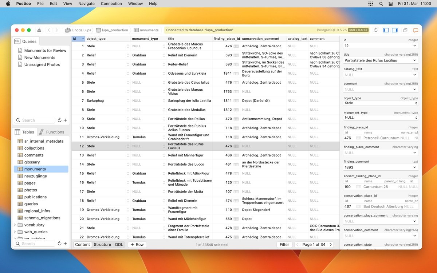Reload the table with the toolbar refresh icon
Image resolution: width=437 pixels, height=273 pixels.
tap(375, 30)
